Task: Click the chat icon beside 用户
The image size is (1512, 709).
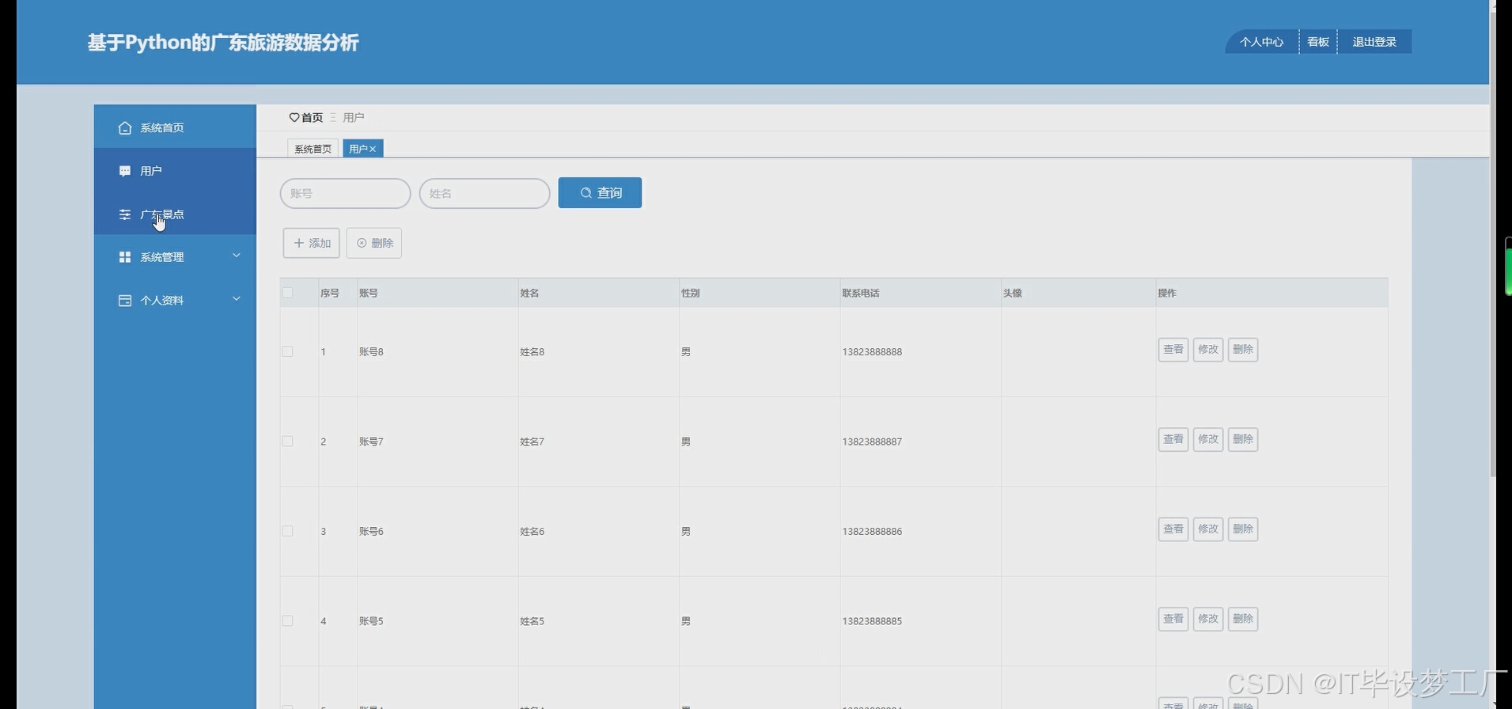Action: [125, 171]
